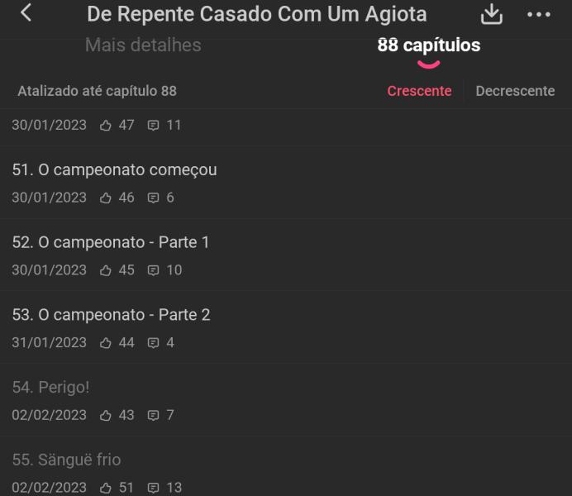The height and width of the screenshot is (496, 572).
Task: Select the 88 capítulos tab
Action: (x=428, y=46)
